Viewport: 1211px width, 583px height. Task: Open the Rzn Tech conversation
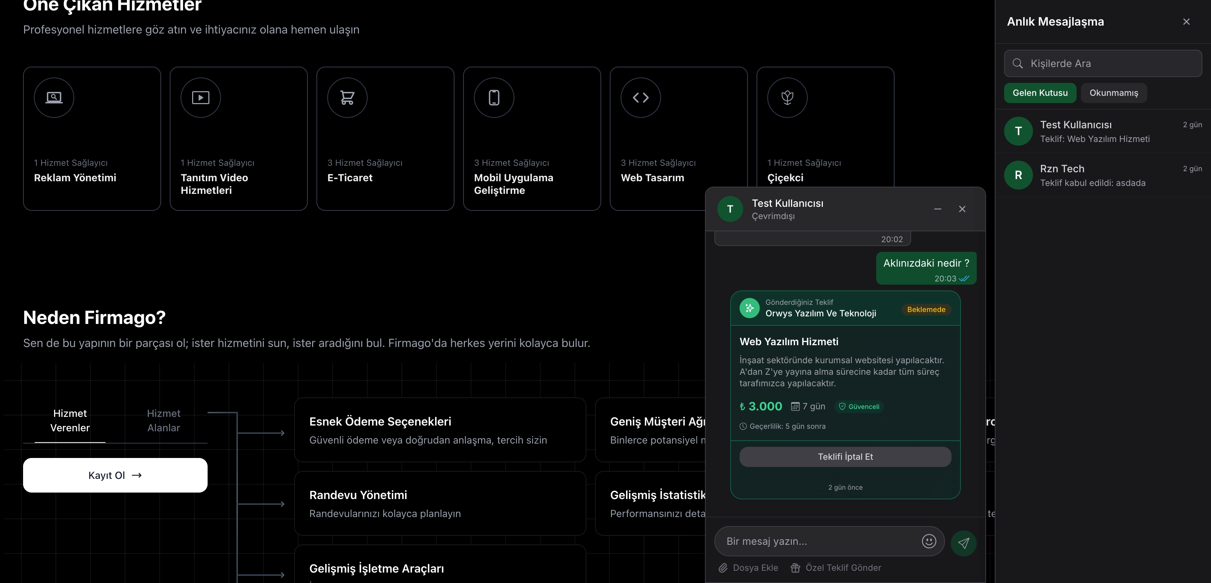[x=1103, y=175]
